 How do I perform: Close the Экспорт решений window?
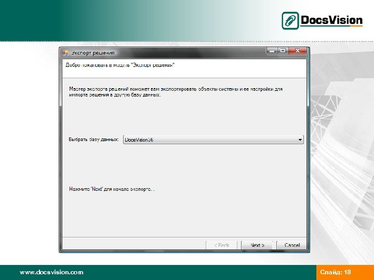[298, 51]
